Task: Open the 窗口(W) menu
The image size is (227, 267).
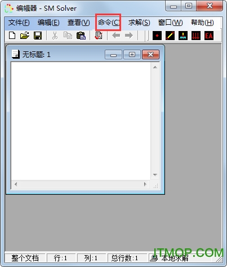Action: (170, 23)
